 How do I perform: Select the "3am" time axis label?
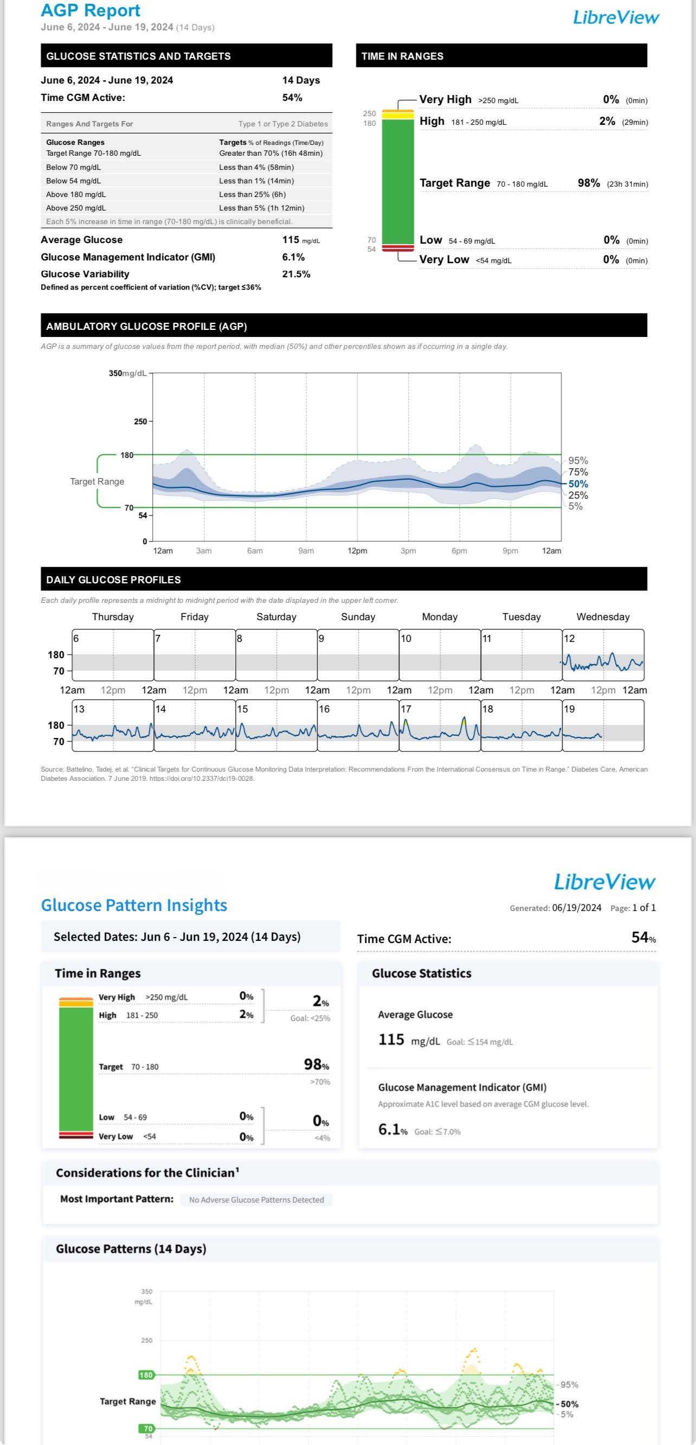(x=204, y=551)
